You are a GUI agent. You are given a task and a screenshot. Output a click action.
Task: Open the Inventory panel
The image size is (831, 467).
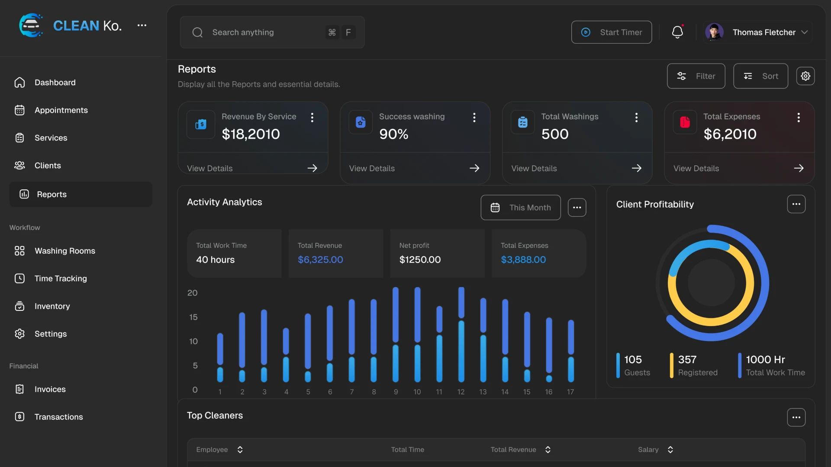52,306
